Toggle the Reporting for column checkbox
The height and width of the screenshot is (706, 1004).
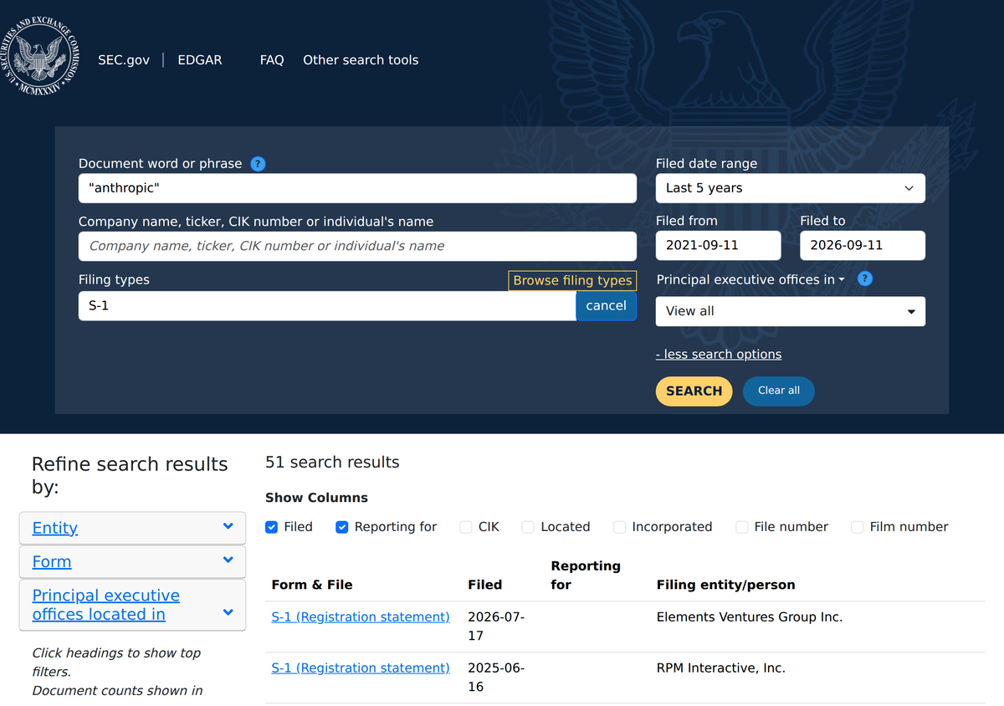click(342, 527)
